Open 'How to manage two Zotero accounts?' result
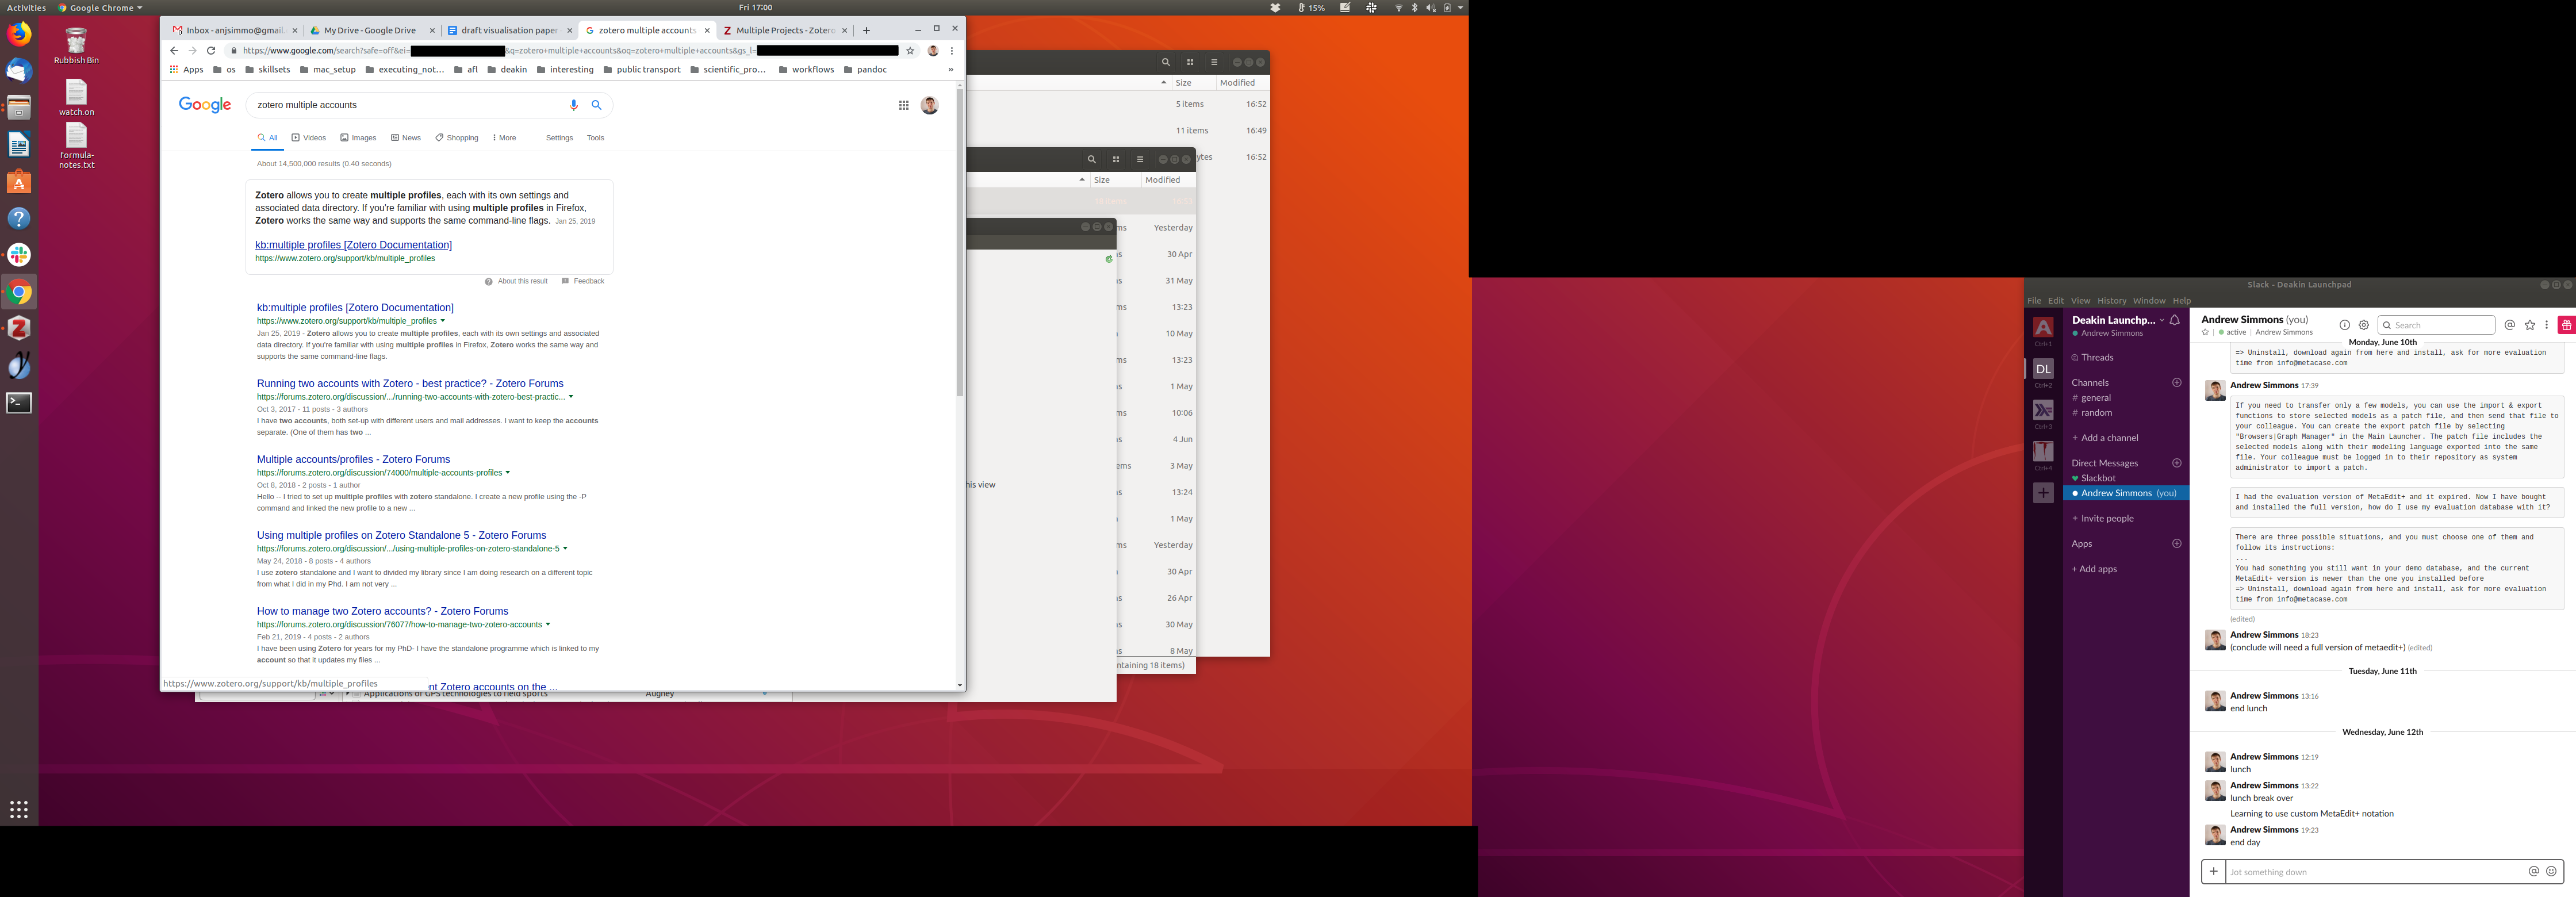The image size is (2576, 897). 382,611
